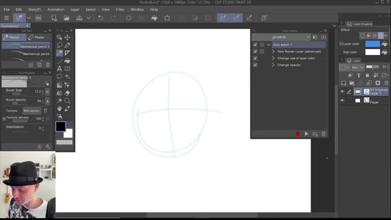The width and height of the screenshot is (391, 220).
Task: Hide Layer 1 with its eye icon
Action: pos(342,92)
